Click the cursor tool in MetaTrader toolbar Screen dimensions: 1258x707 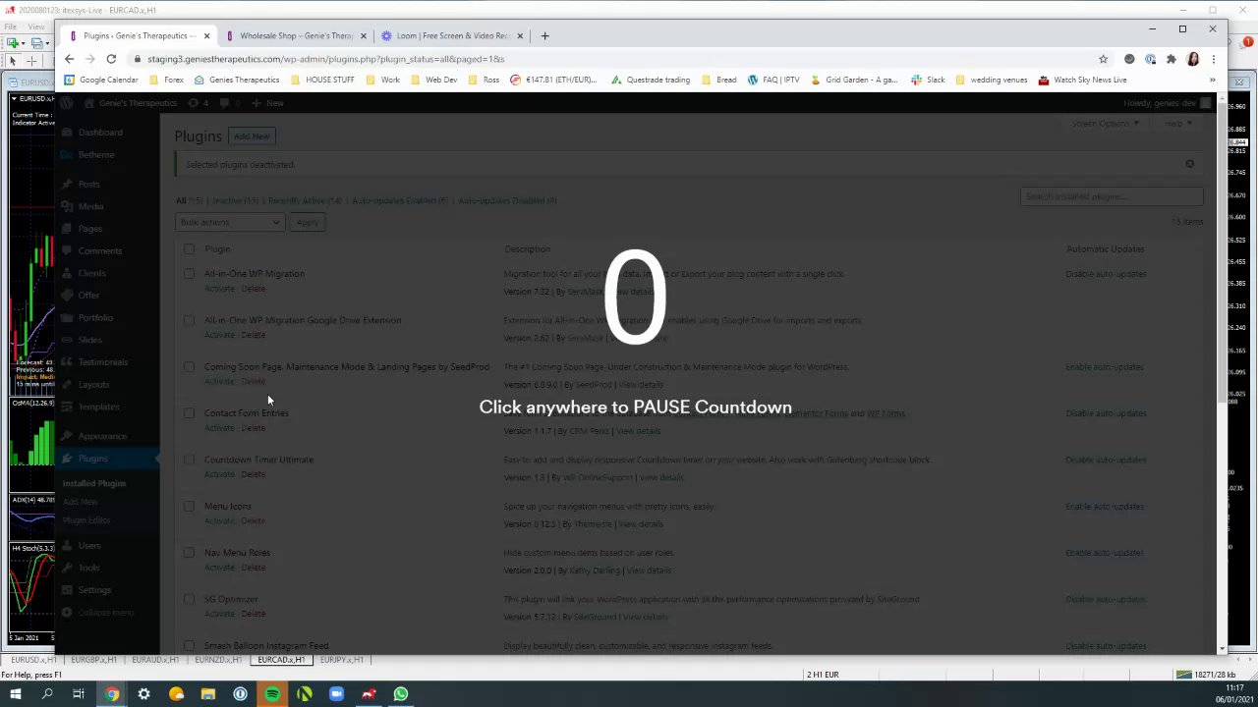point(13,61)
